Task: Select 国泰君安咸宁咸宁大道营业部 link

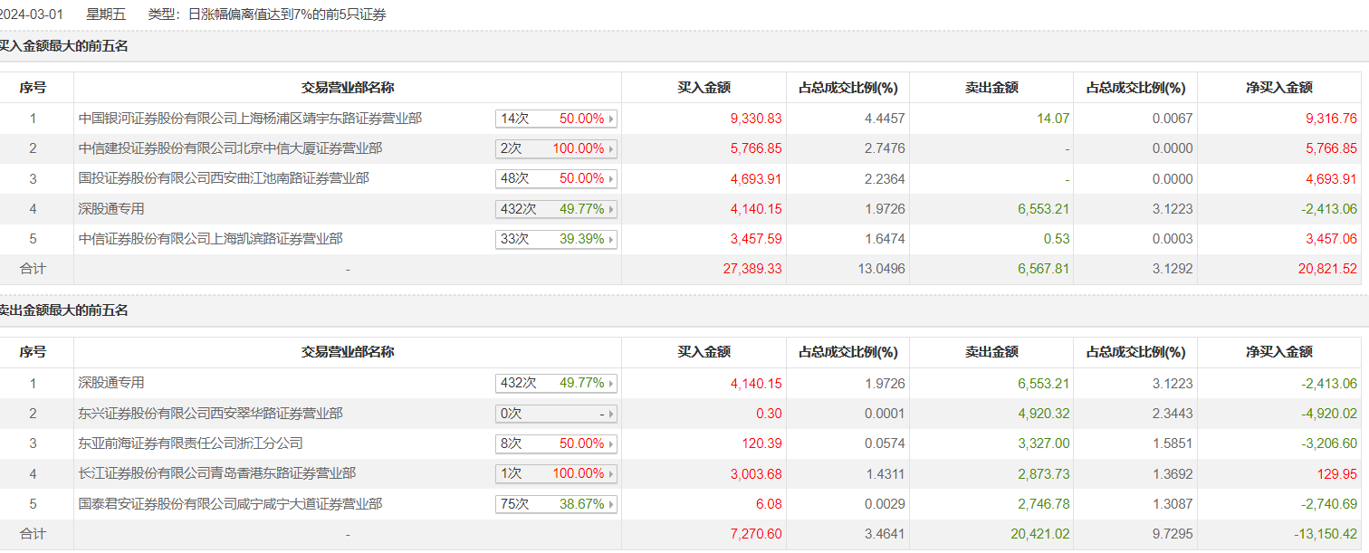Action: coord(230,504)
